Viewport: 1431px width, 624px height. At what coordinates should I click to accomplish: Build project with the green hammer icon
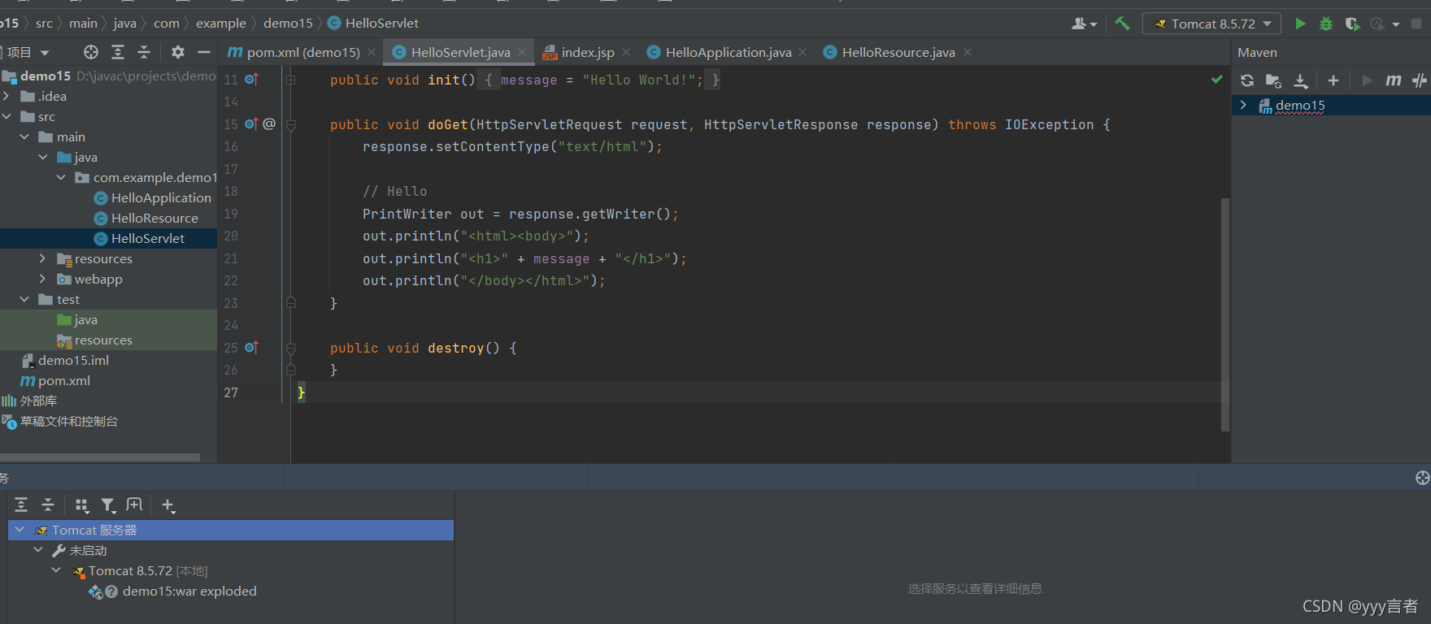[1123, 24]
